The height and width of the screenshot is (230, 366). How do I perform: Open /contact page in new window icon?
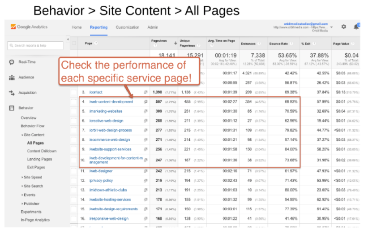click(146, 92)
